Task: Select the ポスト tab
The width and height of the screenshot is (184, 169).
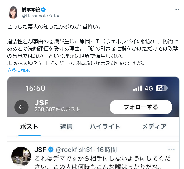Action: [x=29, y=127]
